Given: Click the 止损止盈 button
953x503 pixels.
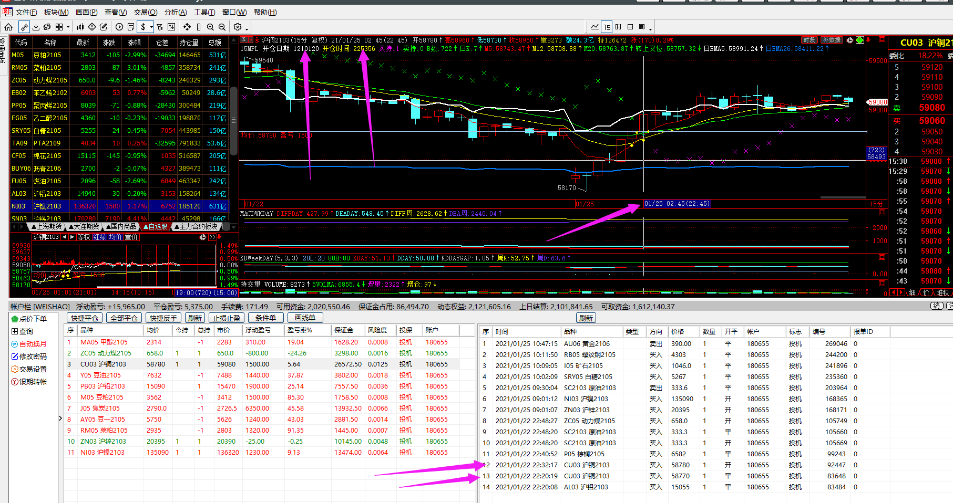Looking at the screenshot, I should (227, 318).
